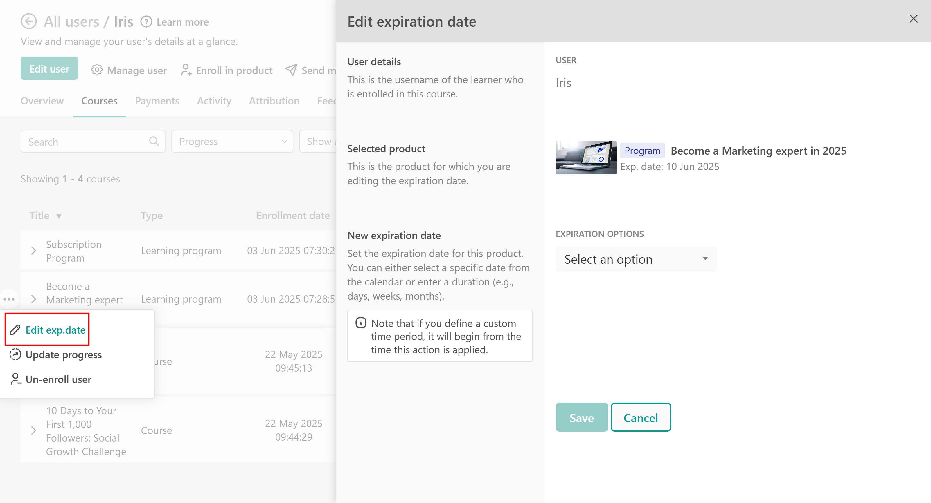The width and height of the screenshot is (931, 503).
Task: Open the Progress filter dropdown
Action: click(232, 141)
